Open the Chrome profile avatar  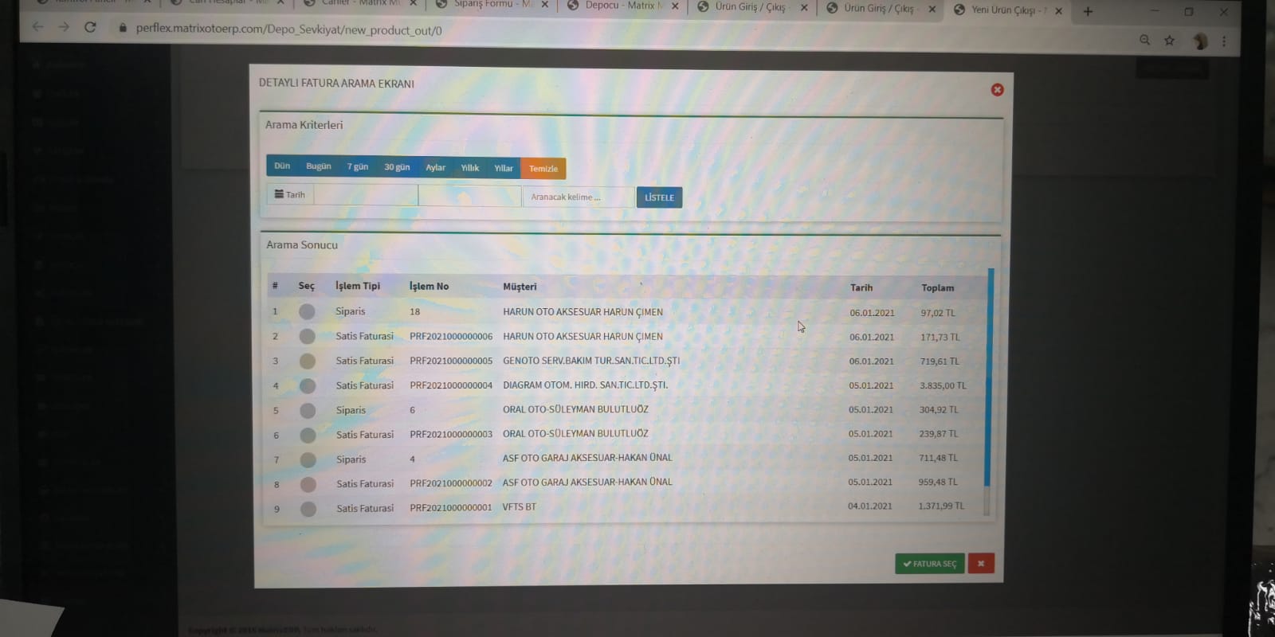1199,41
